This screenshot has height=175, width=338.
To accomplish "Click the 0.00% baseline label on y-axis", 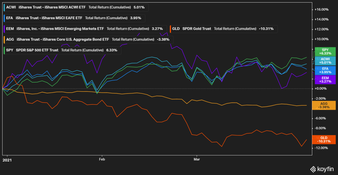I will click(x=322, y=89).
